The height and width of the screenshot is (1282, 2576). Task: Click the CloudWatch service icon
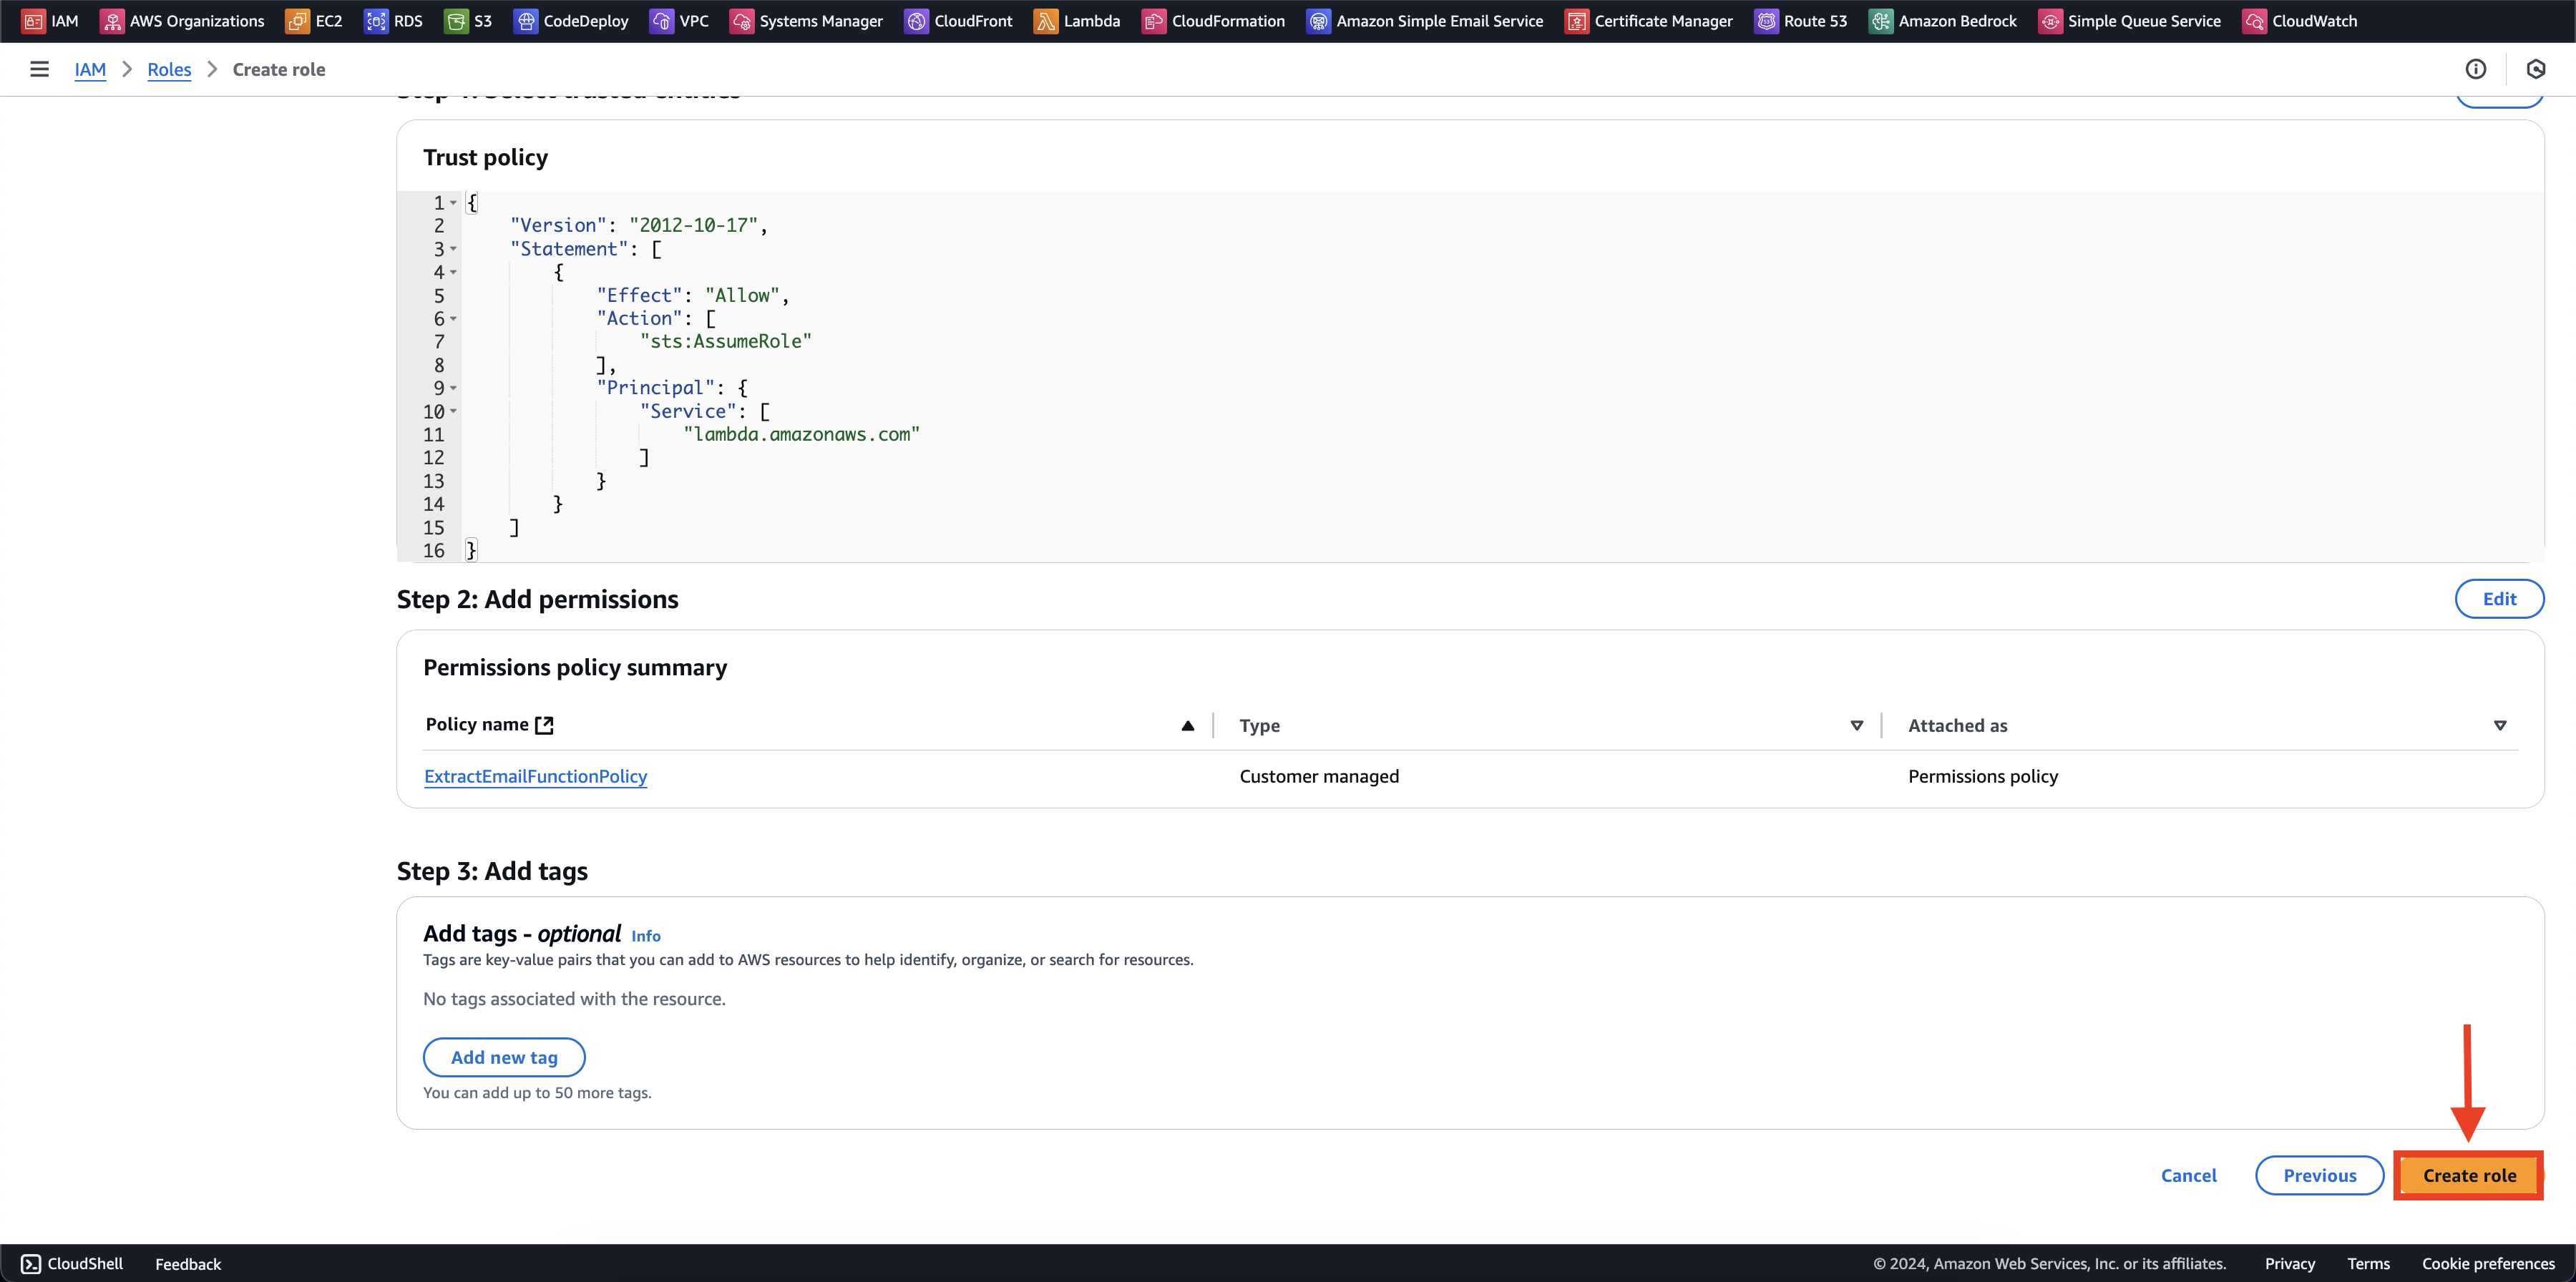[2253, 20]
